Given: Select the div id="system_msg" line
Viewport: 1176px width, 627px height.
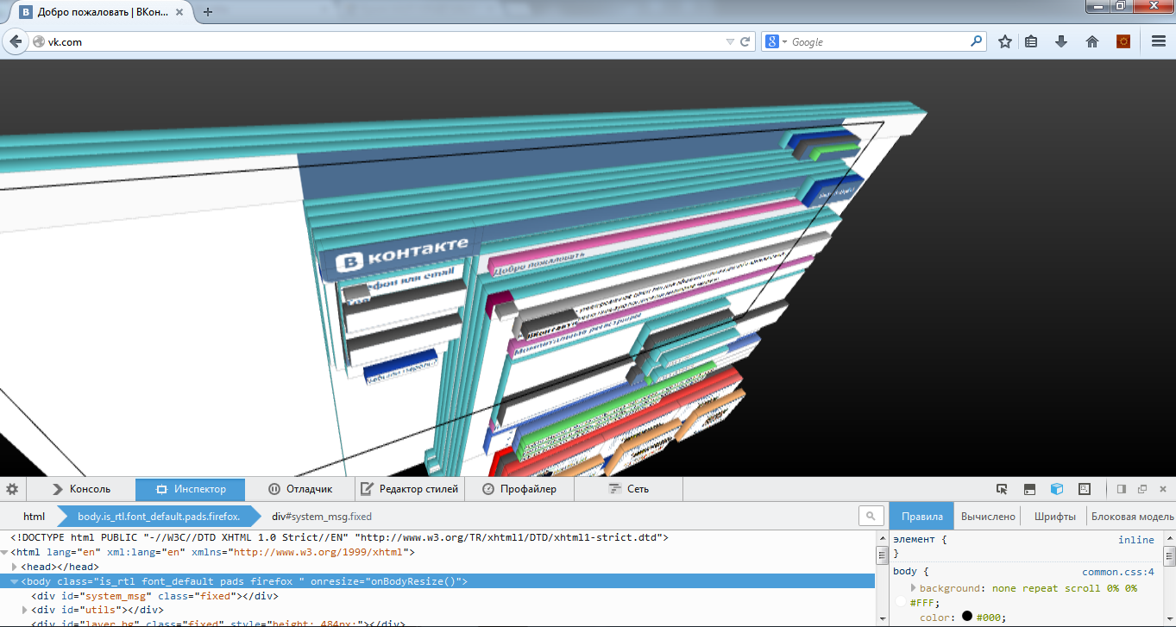Looking at the screenshot, I should (x=154, y=596).
